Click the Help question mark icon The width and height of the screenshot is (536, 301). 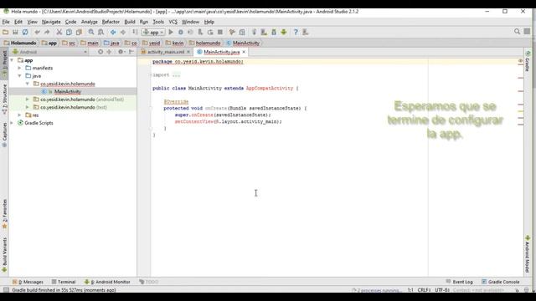pyautogui.click(x=296, y=32)
